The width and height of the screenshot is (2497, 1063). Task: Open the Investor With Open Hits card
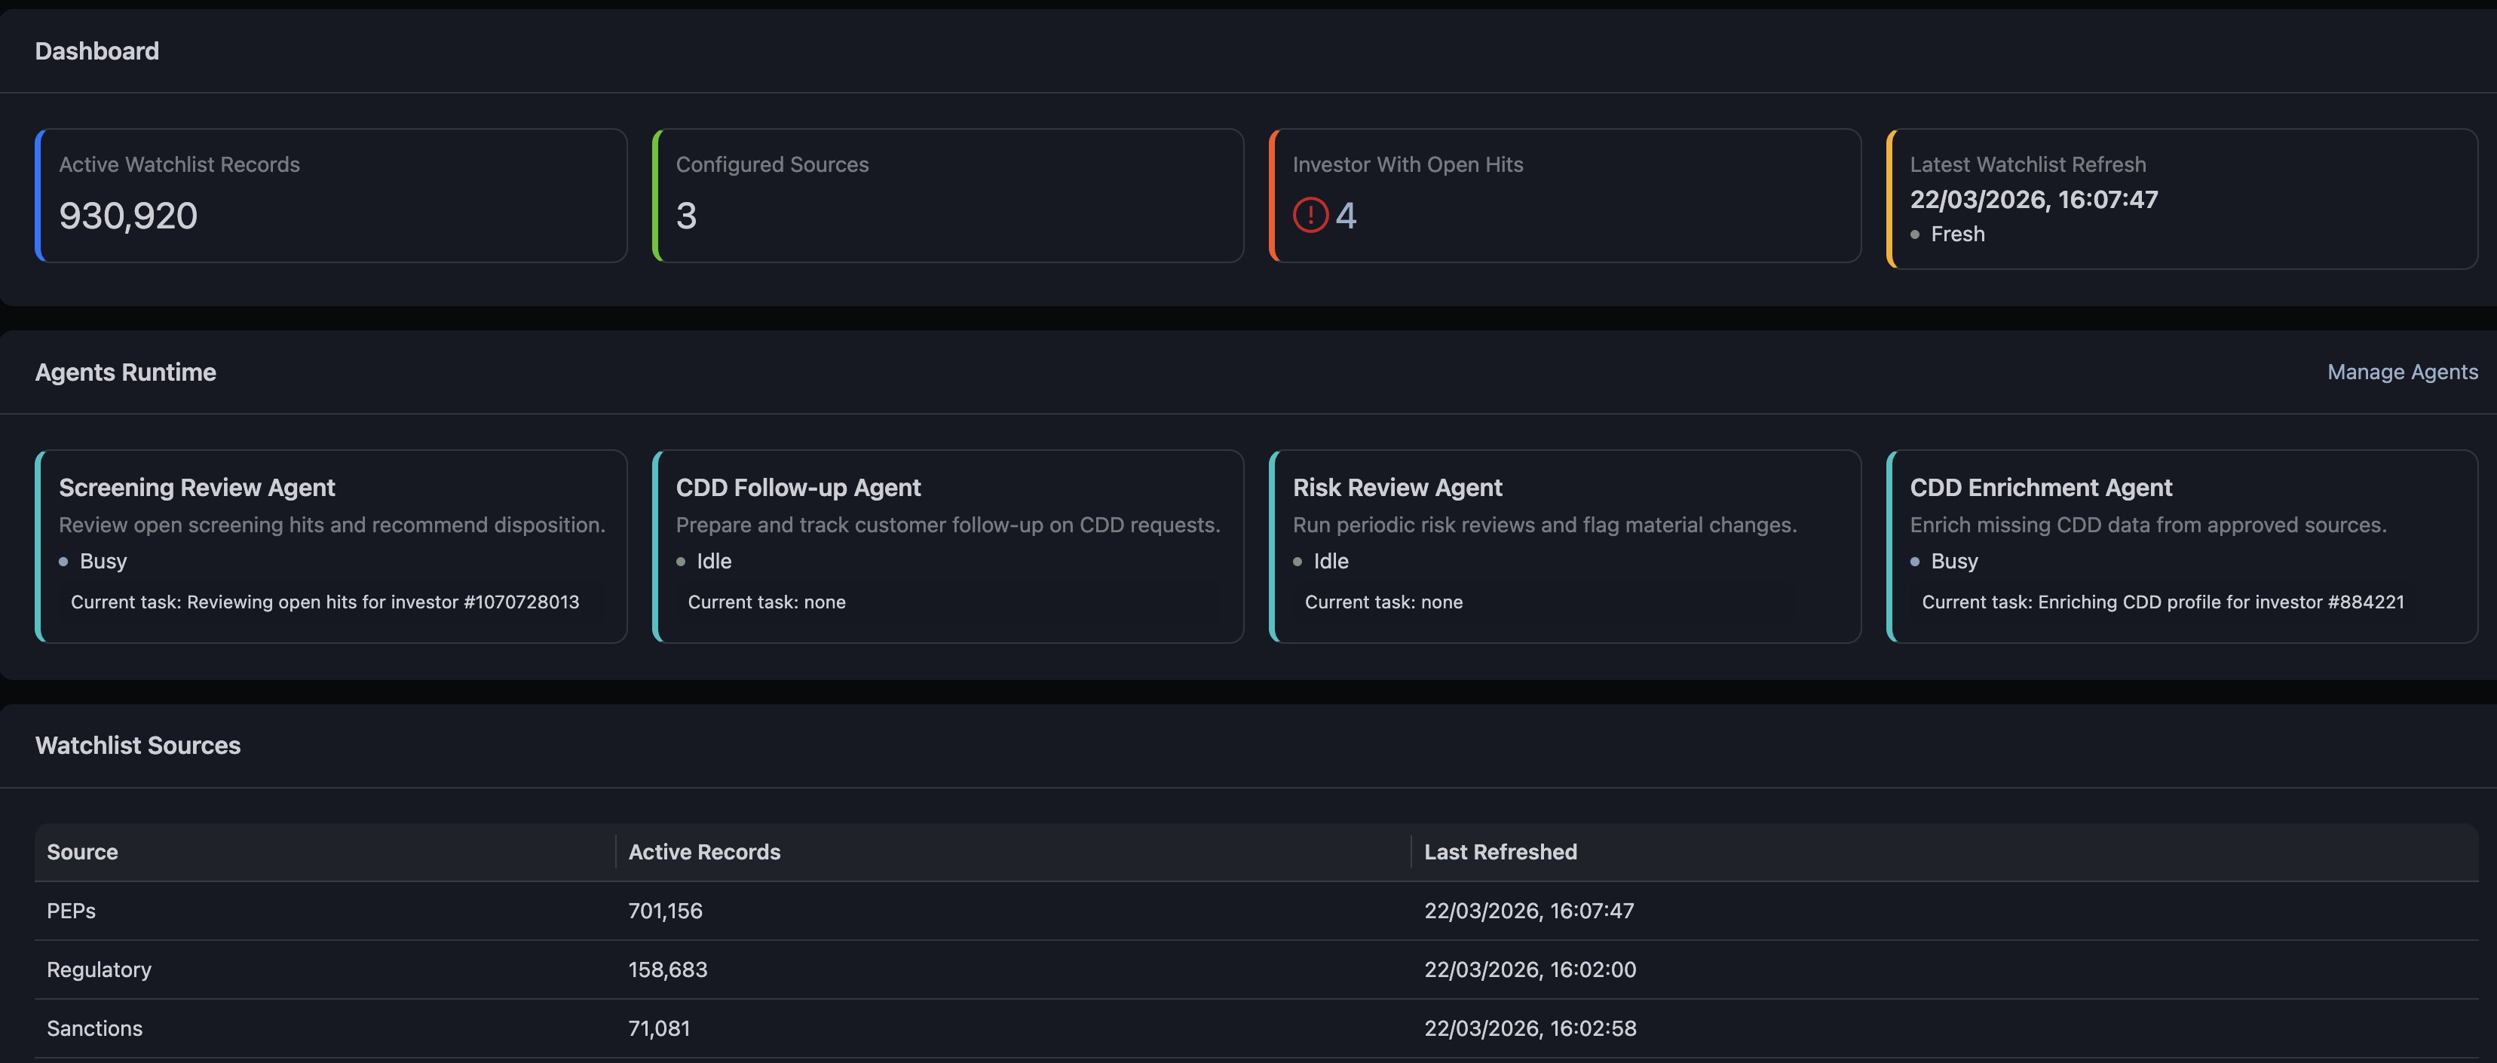1564,195
